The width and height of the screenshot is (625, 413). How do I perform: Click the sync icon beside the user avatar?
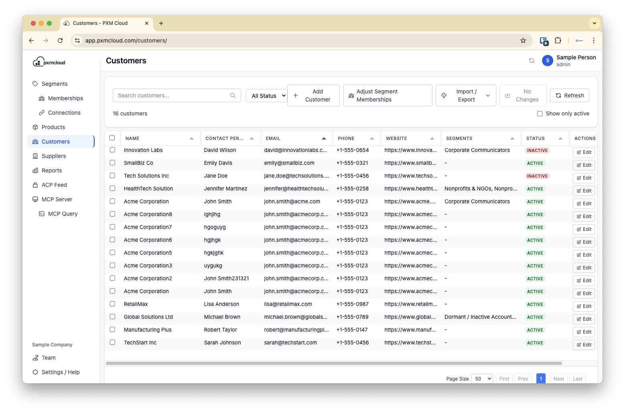coord(532,61)
